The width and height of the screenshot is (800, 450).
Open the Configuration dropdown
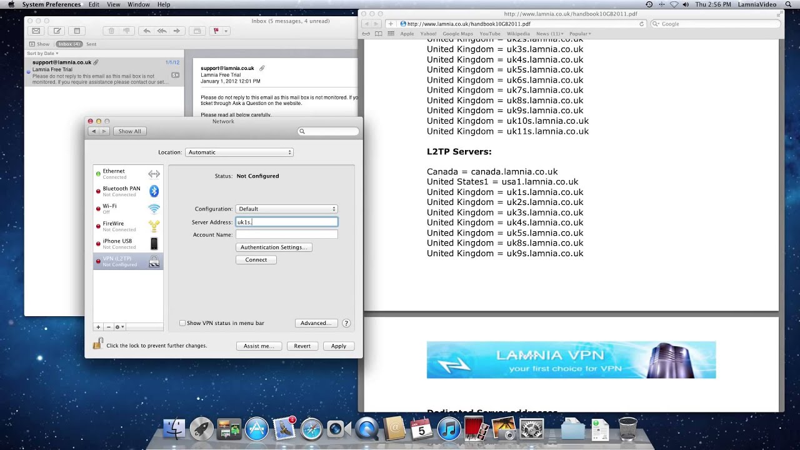(x=287, y=209)
